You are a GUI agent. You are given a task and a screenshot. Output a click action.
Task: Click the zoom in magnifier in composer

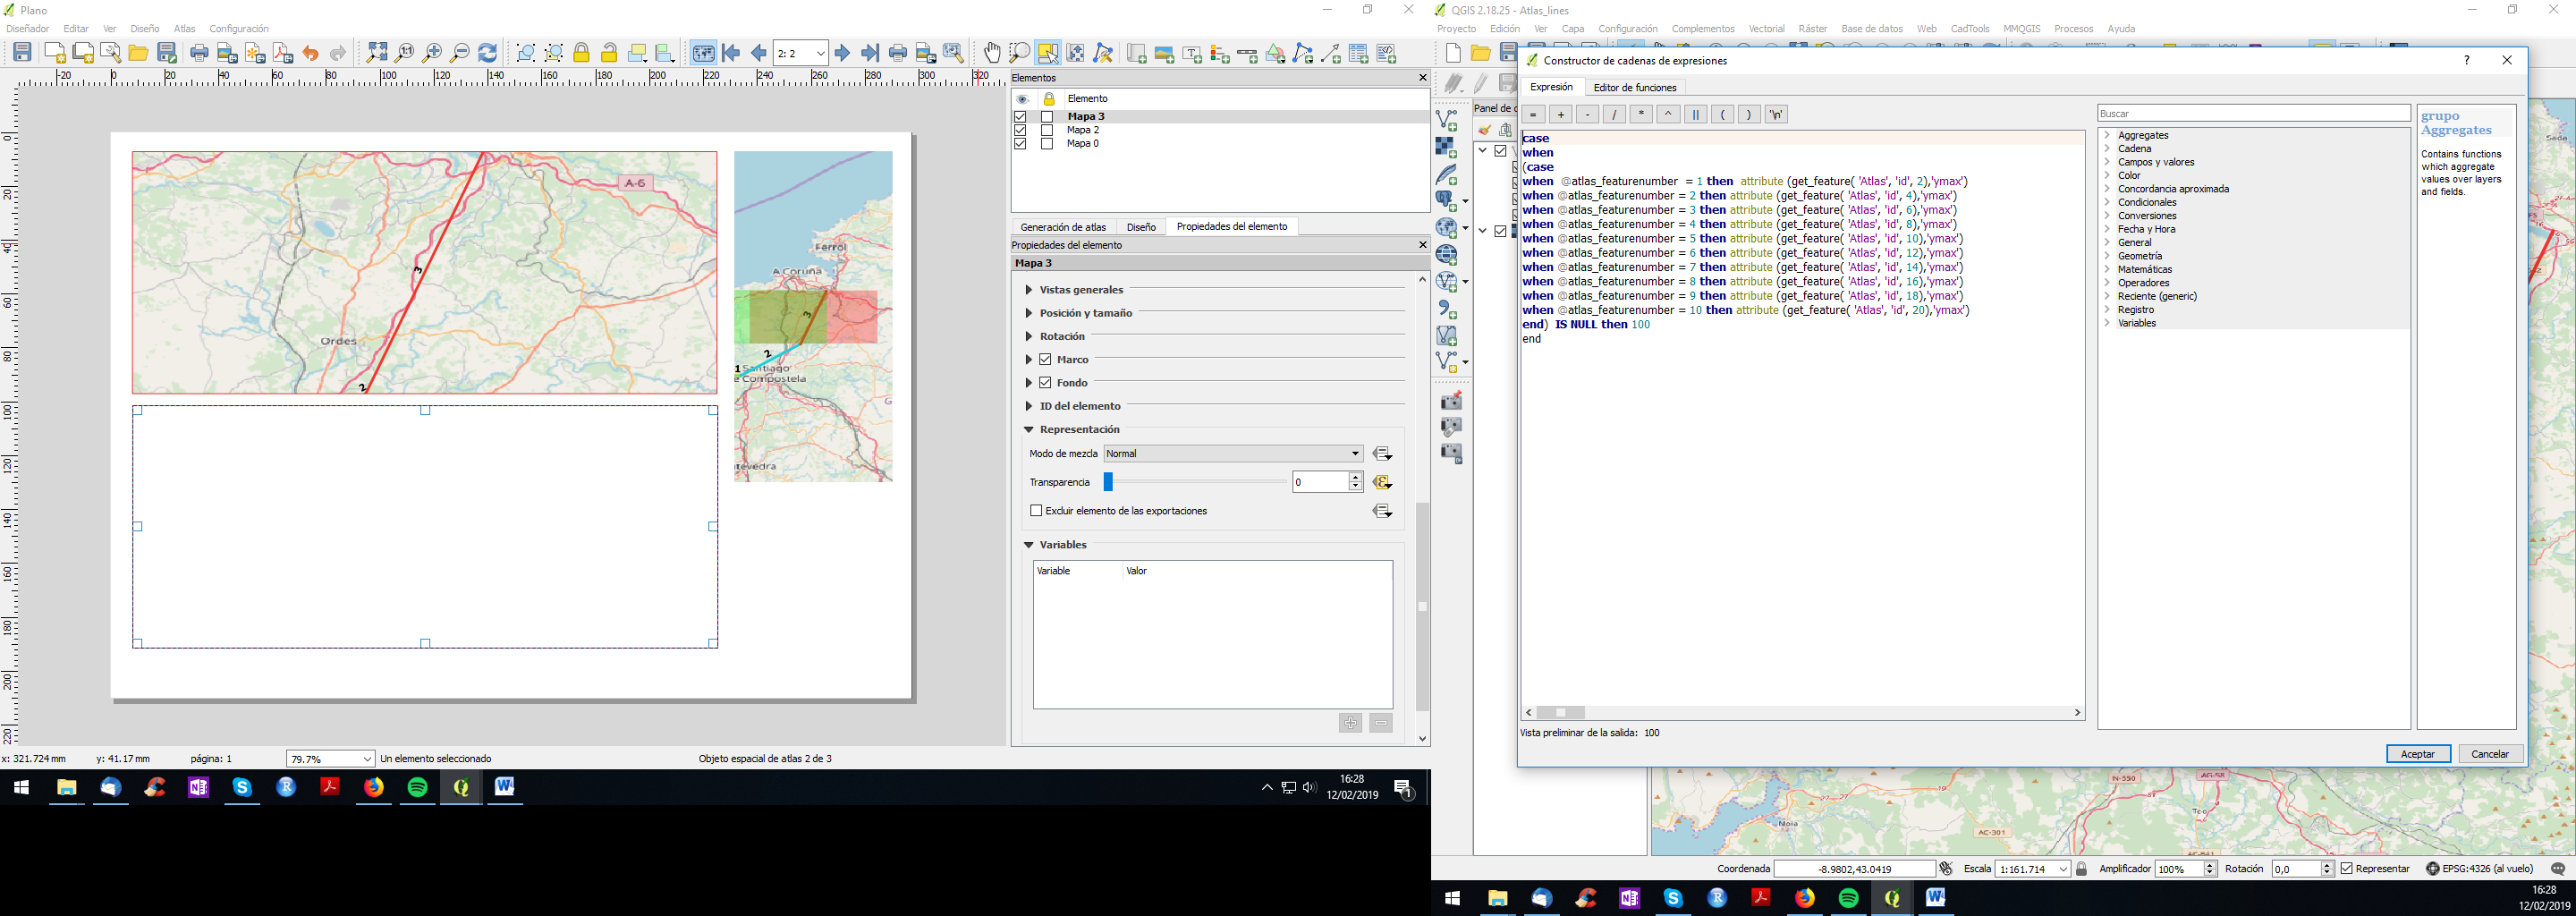(432, 53)
